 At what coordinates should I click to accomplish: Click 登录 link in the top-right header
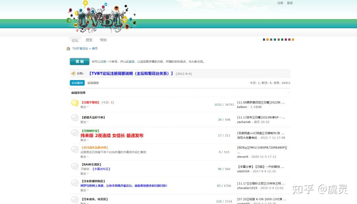[290, 3]
